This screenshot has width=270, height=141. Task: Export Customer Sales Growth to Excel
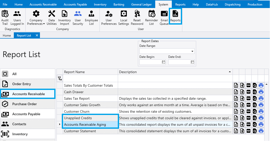(236, 105)
